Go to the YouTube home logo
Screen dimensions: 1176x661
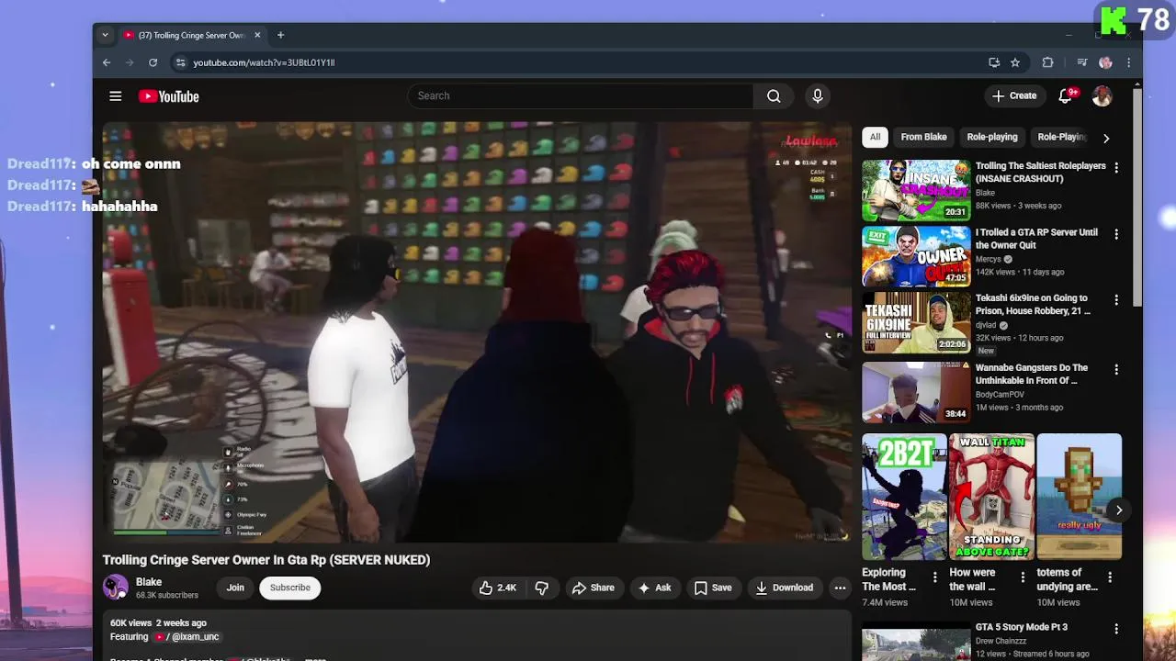coord(168,96)
